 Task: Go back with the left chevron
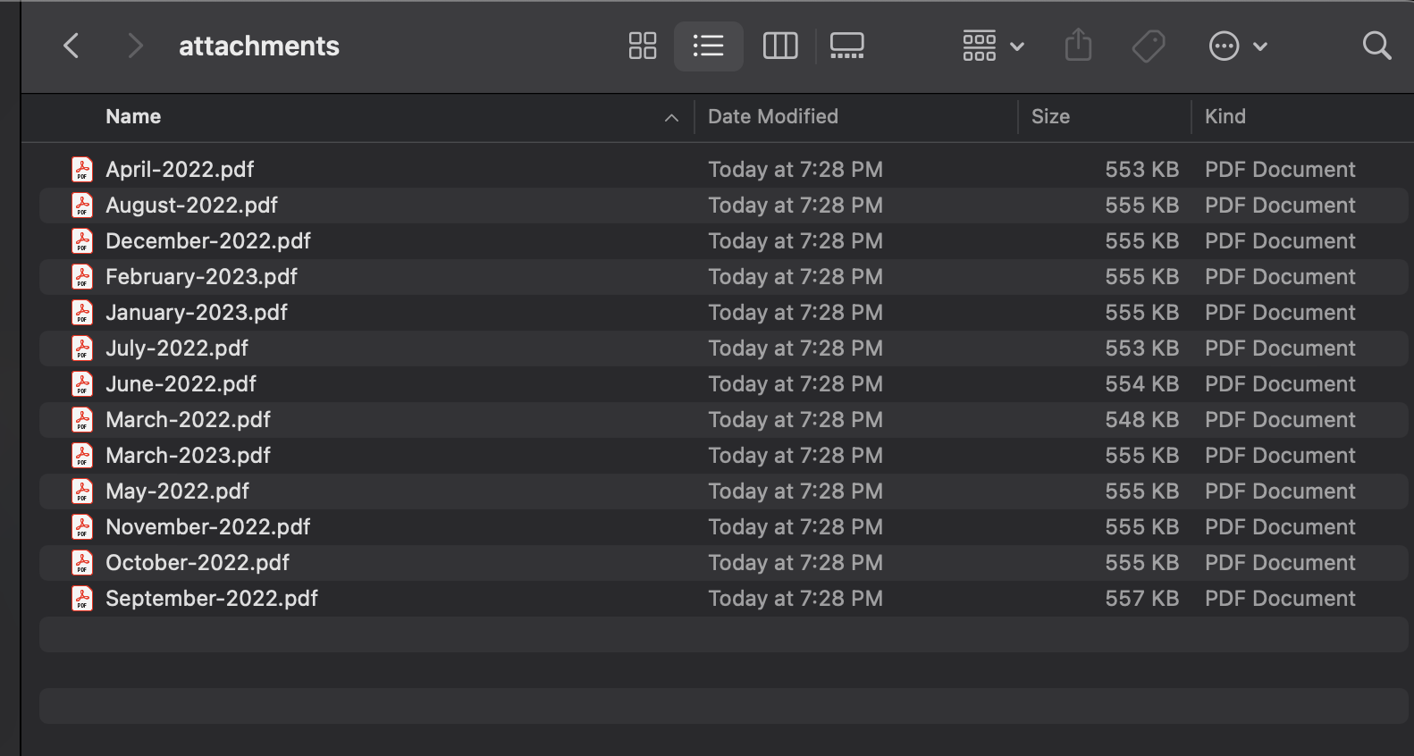(x=72, y=46)
